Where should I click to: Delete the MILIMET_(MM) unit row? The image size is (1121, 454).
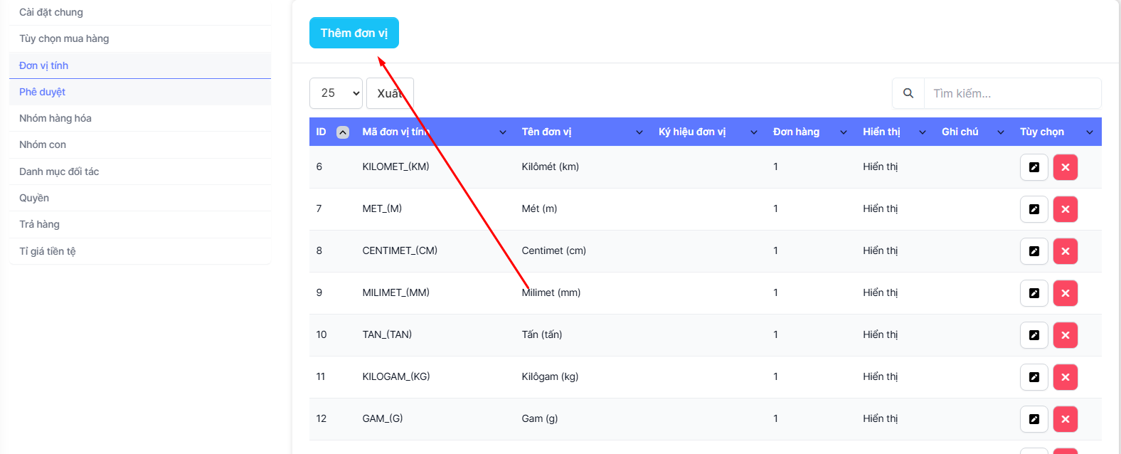1065,293
